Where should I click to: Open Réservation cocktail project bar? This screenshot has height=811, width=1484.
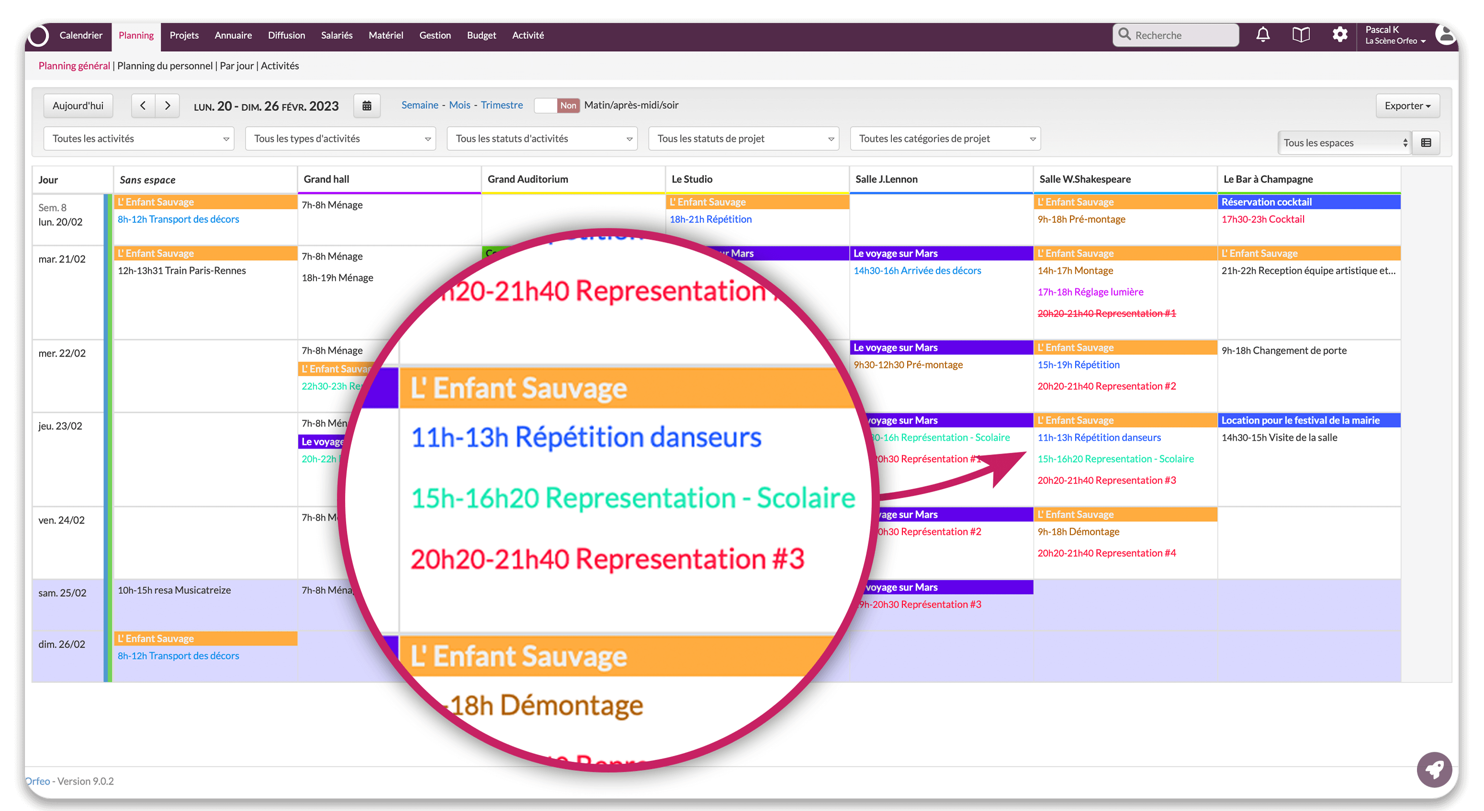[1308, 202]
